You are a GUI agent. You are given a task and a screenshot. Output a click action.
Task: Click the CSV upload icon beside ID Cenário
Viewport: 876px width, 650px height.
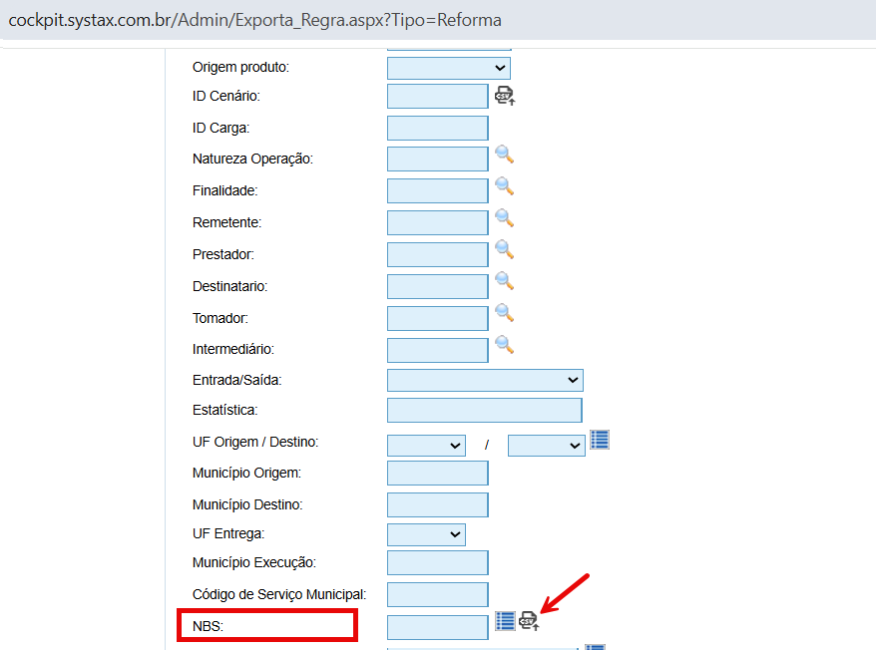point(505,96)
